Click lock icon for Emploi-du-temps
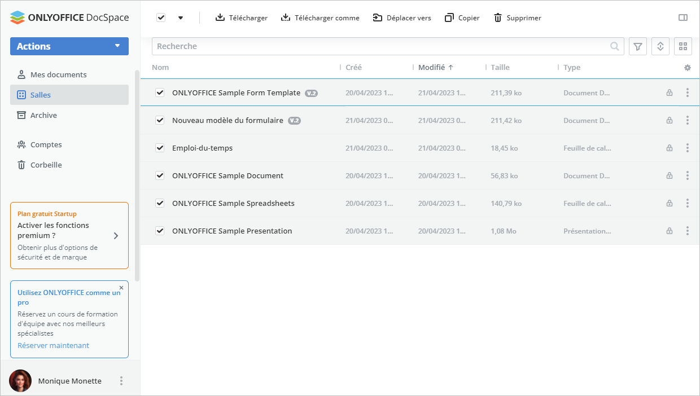The width and height of the screenshot is (700, 396). click(x=669, y=148)
